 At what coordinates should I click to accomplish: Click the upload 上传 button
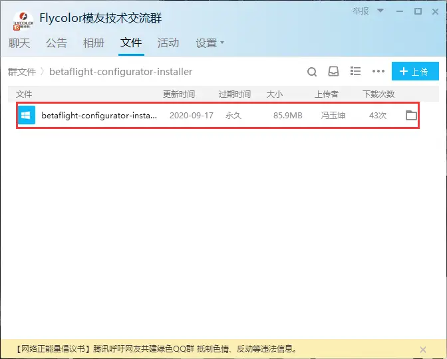click(x=415, y=71)
